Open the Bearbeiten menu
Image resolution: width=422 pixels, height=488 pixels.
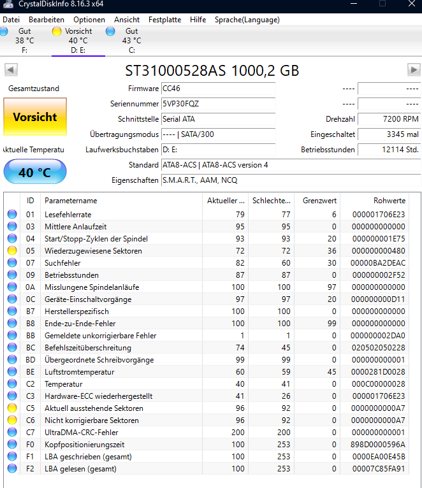[x=47, y=20]
